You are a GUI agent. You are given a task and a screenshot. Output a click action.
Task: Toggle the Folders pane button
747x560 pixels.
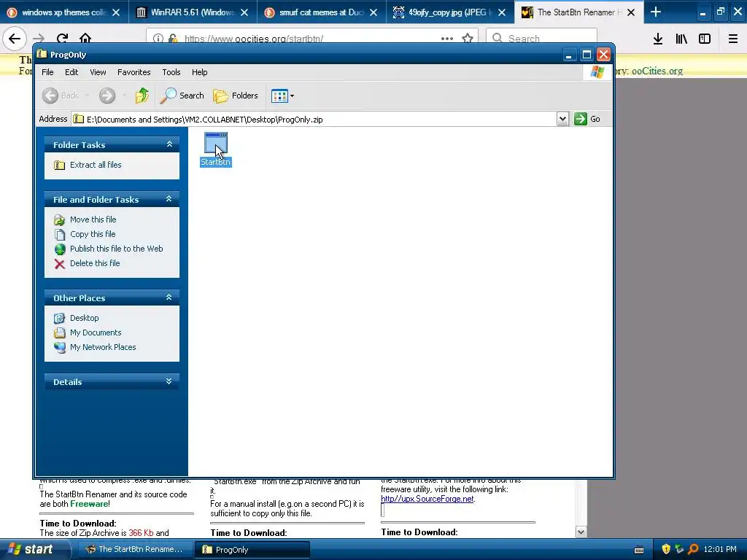(236, 96)
